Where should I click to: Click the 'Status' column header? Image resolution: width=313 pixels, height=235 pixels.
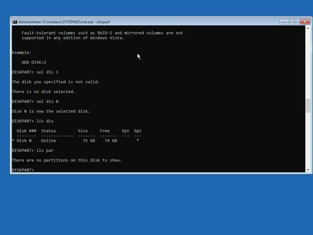pos(49,131)
